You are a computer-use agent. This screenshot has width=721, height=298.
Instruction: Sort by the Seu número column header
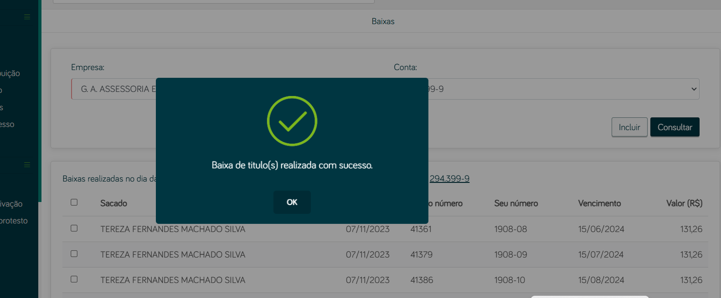[x=516, y=203]
